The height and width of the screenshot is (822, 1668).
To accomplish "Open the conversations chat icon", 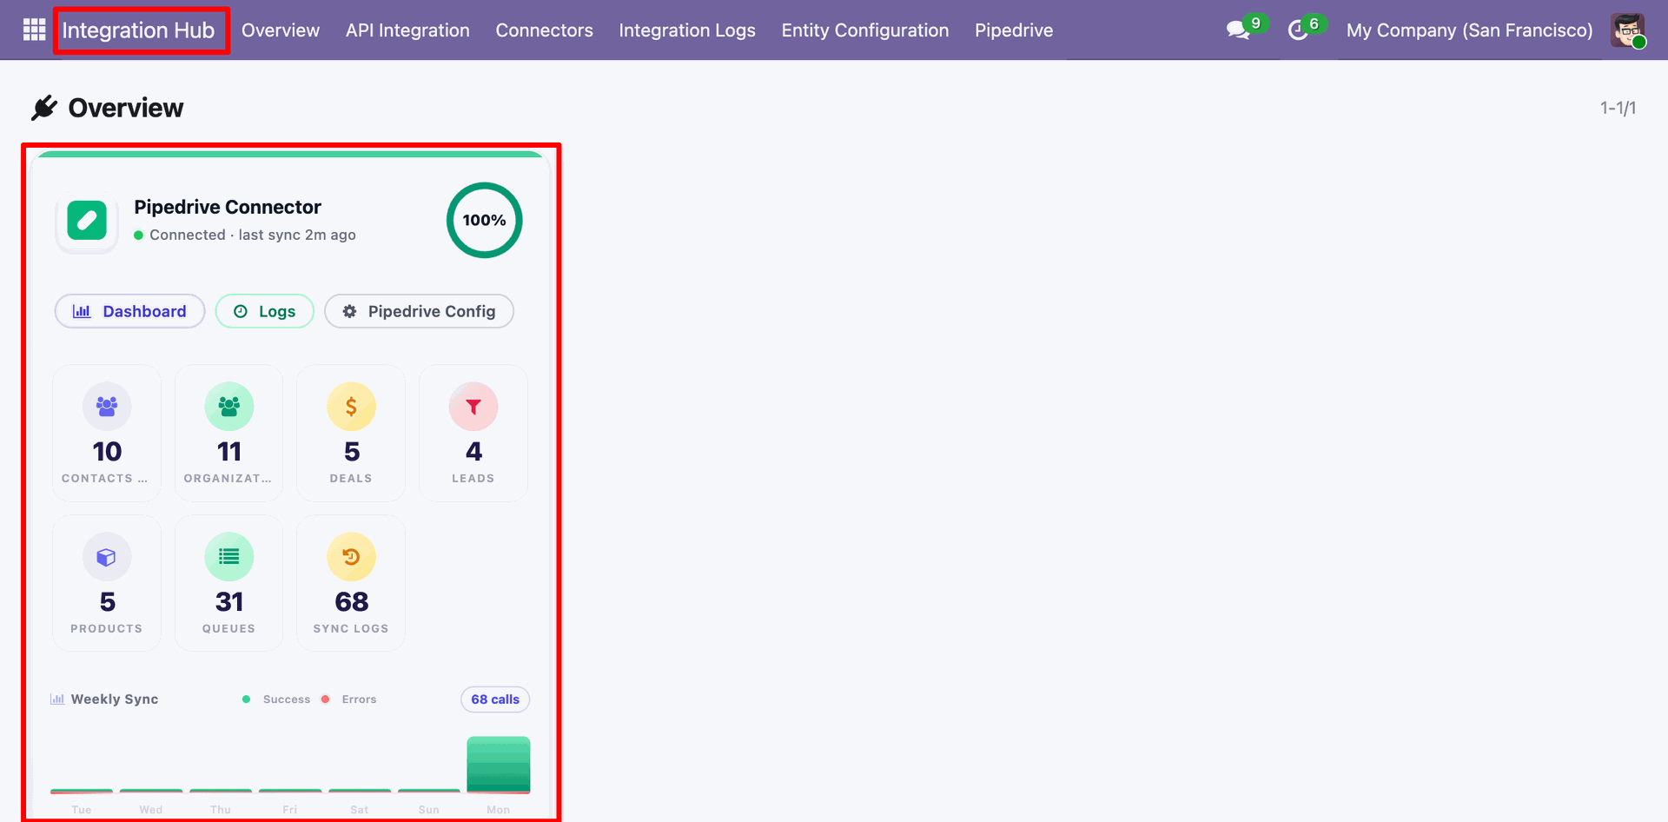I will coord(1238,30).
